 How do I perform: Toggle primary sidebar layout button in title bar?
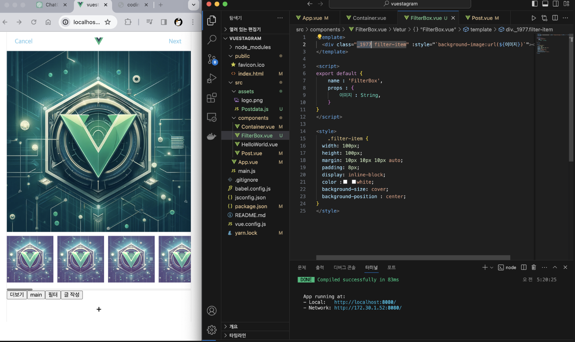535,4
